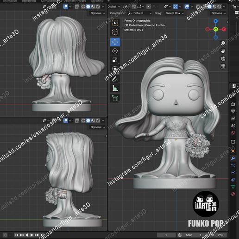
Task: Open snapping options dropdown
Action: click(140, 6)
